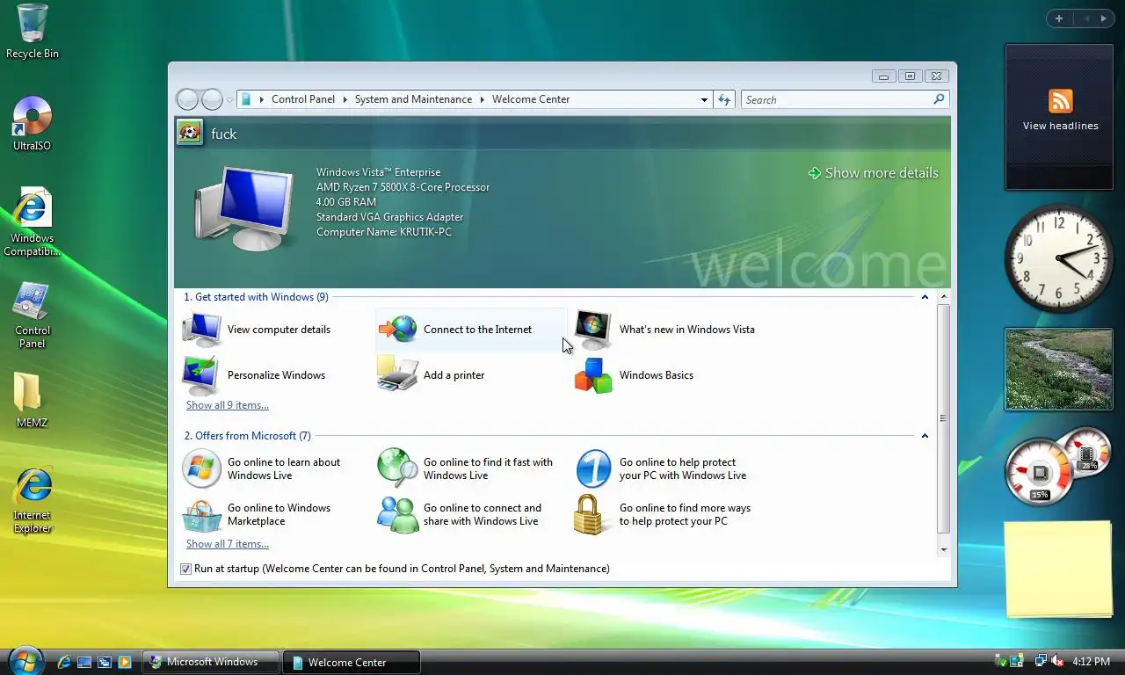Click the taskbar clock showing 4:12 PM

pos(1091,662)
